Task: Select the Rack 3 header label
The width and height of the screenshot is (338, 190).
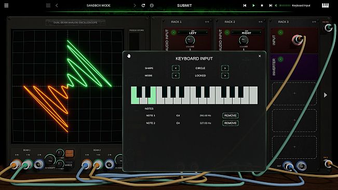Action: pos(283,22)
